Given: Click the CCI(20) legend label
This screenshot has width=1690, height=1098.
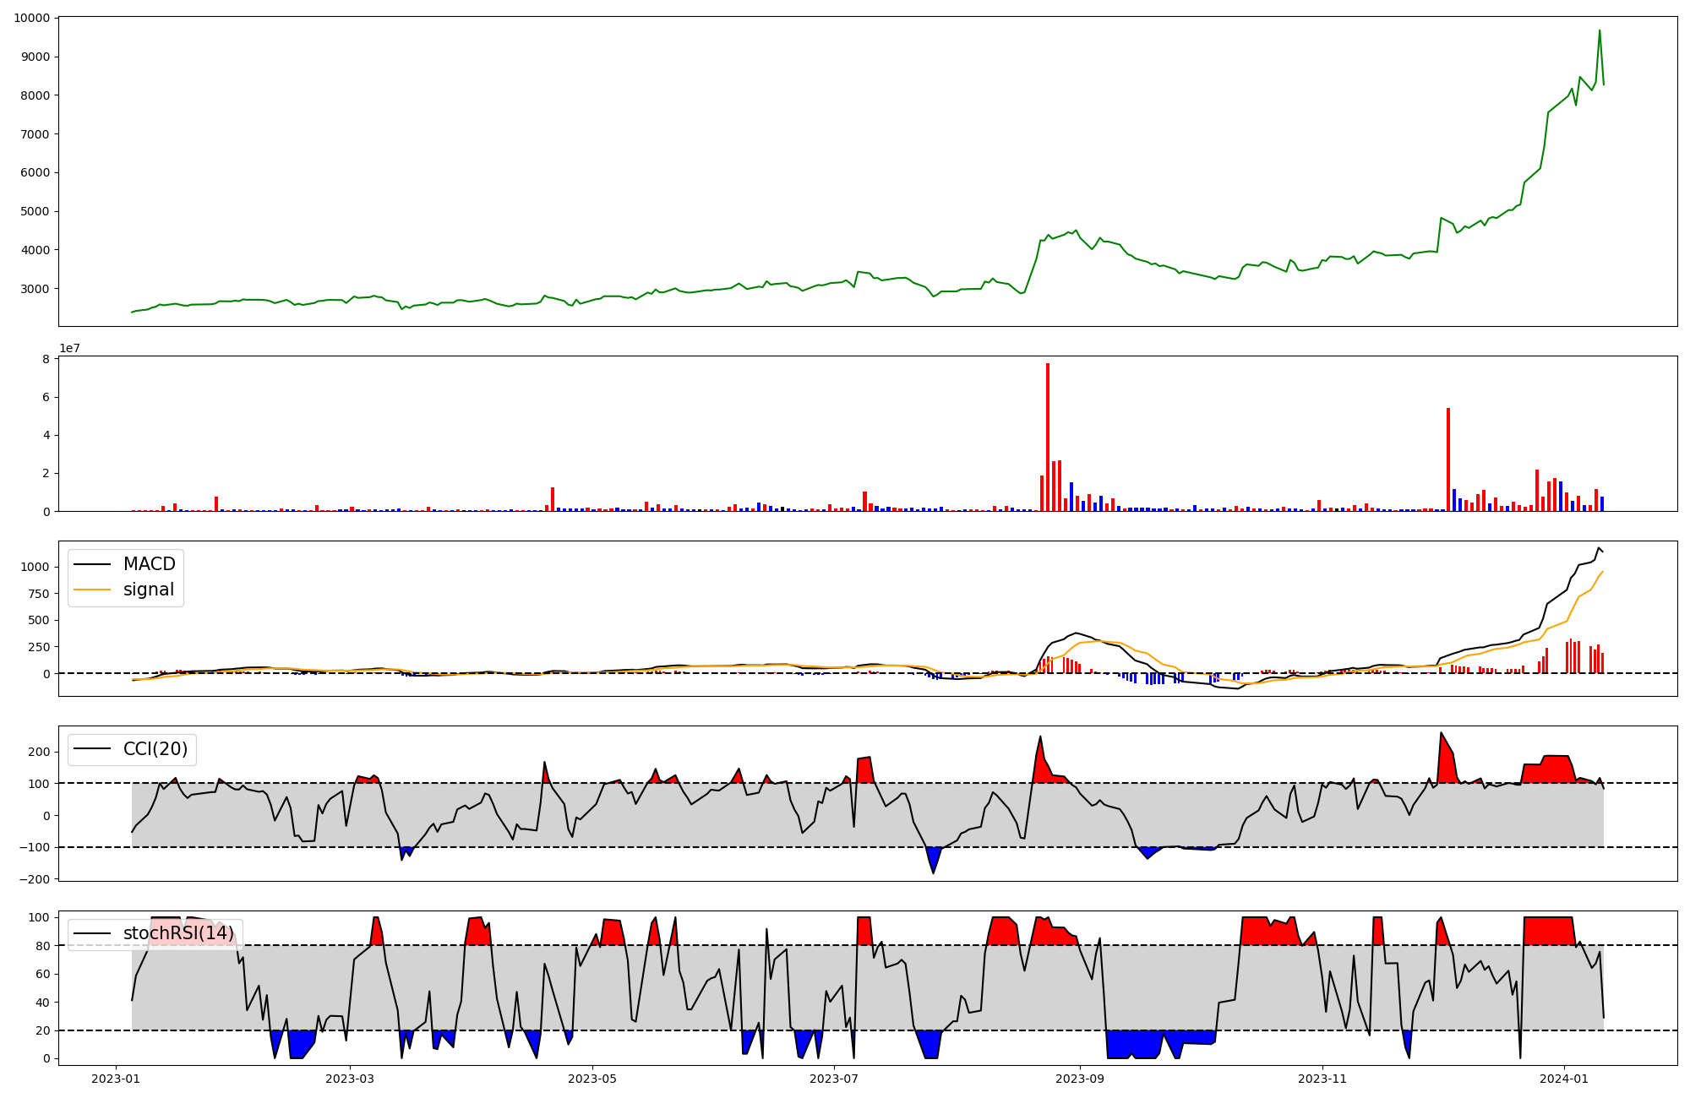Looking at the screenshot, I should [x=155, y=749].
